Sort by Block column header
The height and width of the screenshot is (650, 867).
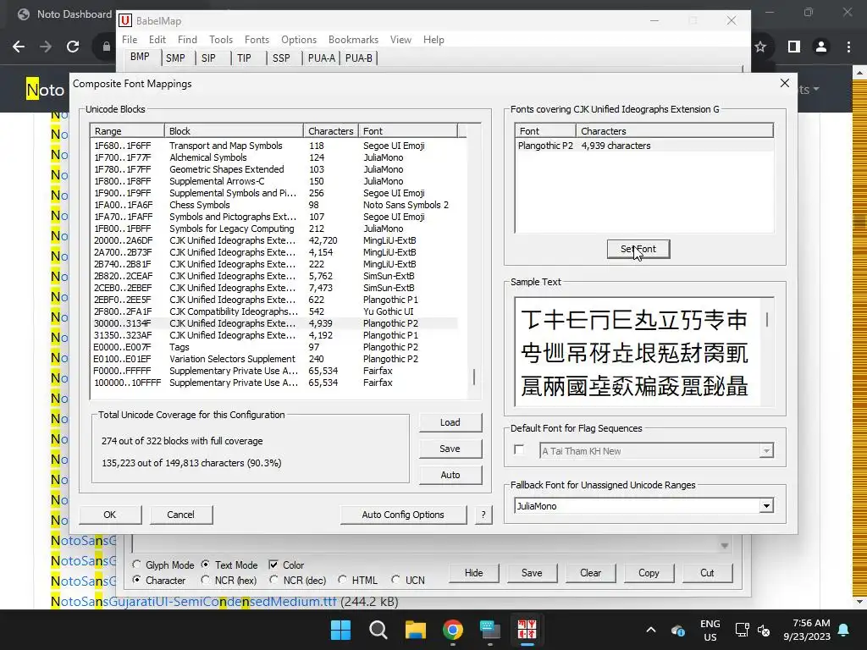(x=234, y=131)
